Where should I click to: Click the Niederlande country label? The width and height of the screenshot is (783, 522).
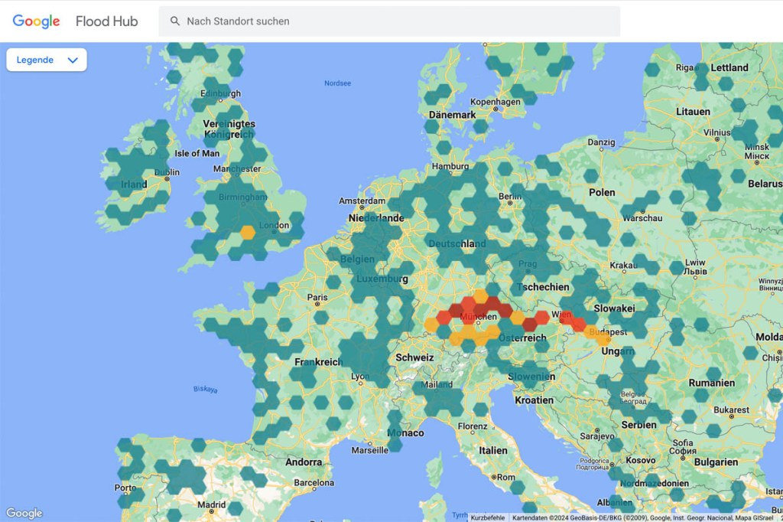(x=376, y=218)
